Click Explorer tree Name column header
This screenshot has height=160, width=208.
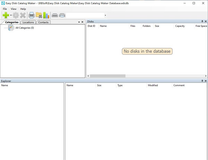tap(32, 85)
